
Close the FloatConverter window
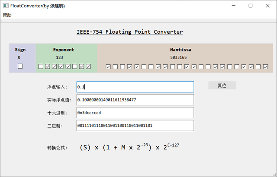point(269,6)
